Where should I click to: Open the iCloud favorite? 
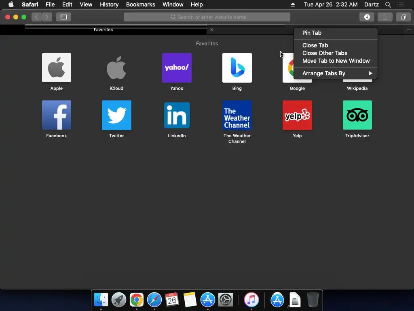point(116,68)
